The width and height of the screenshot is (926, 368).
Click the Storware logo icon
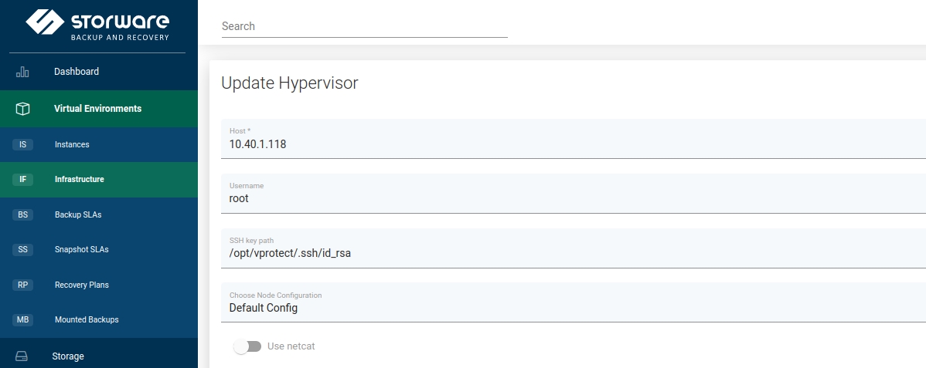click(x=45, y=22)
